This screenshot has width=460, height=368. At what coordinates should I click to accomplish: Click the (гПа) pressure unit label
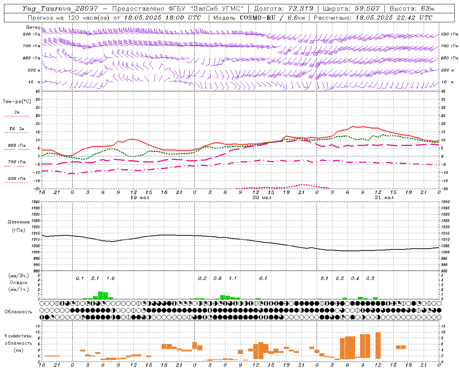point(19,230)
